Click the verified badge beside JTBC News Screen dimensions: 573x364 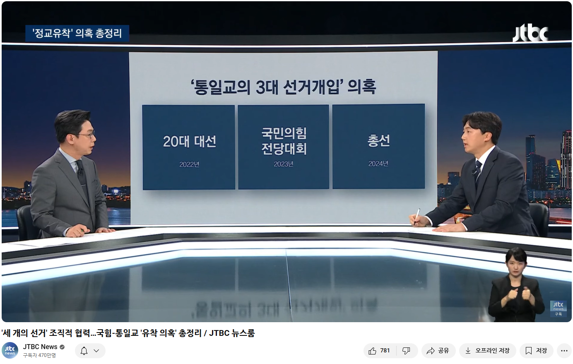click(63, 347)
